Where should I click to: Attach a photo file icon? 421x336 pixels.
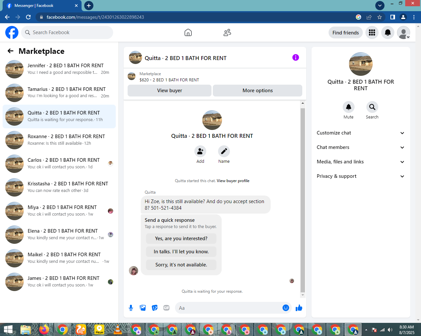click(143, 308)
